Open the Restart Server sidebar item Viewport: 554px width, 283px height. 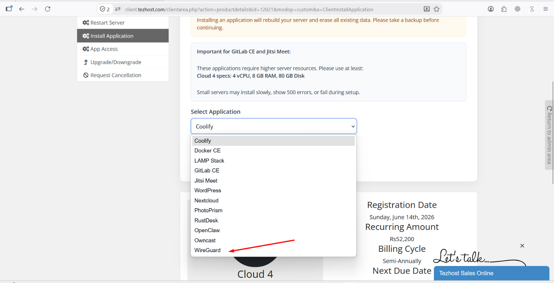[x=123, y=23]
